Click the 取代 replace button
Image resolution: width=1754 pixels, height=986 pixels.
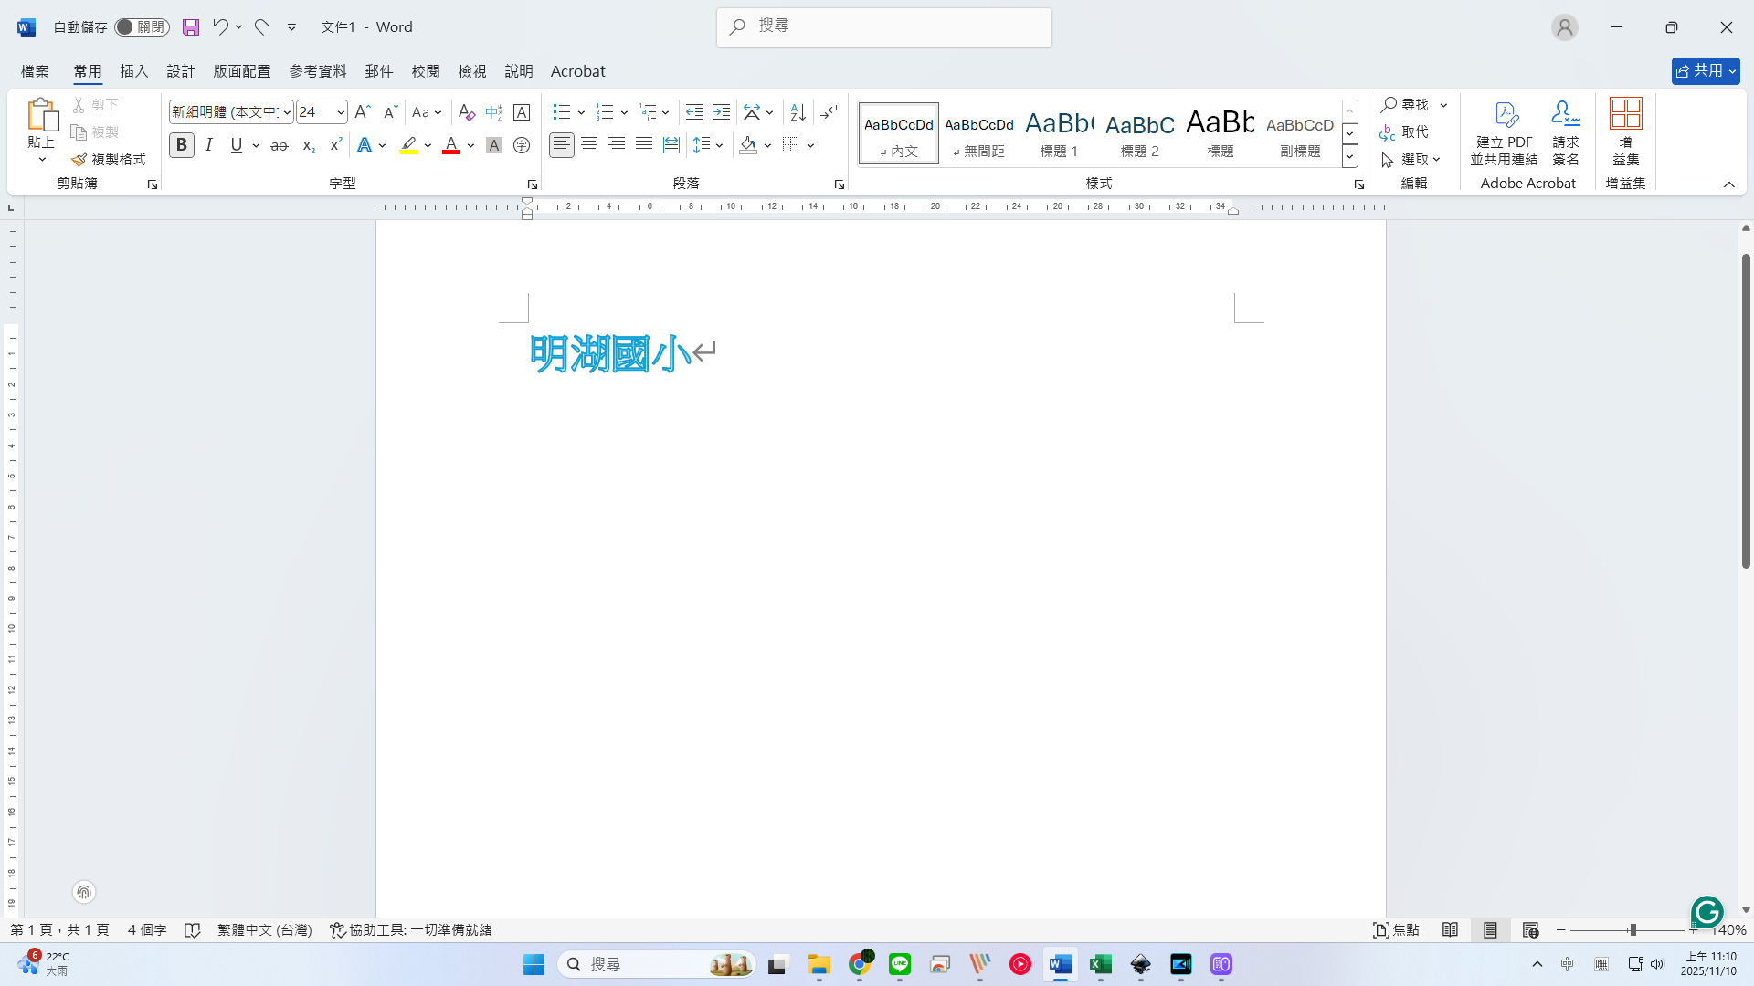point(1405,132)
